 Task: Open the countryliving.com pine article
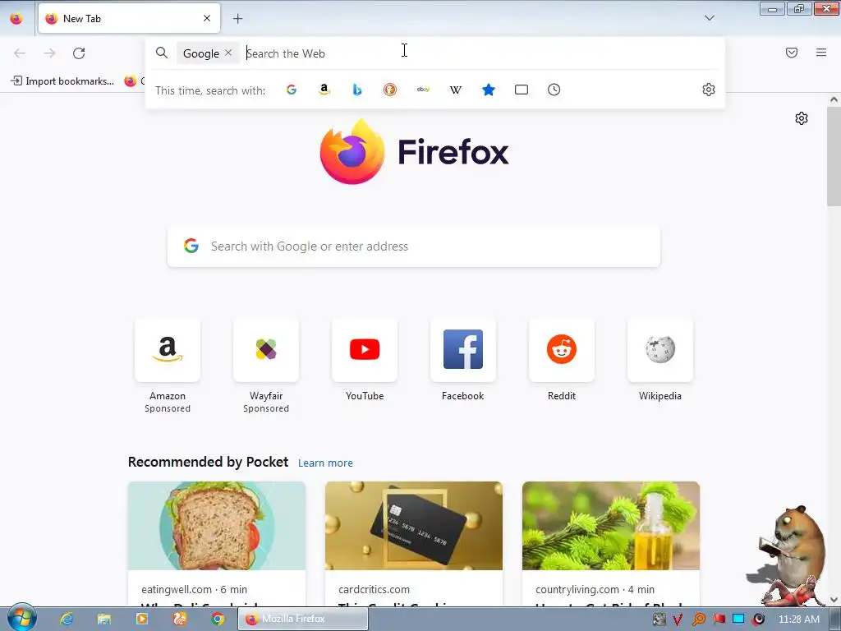tap(611, 544)
